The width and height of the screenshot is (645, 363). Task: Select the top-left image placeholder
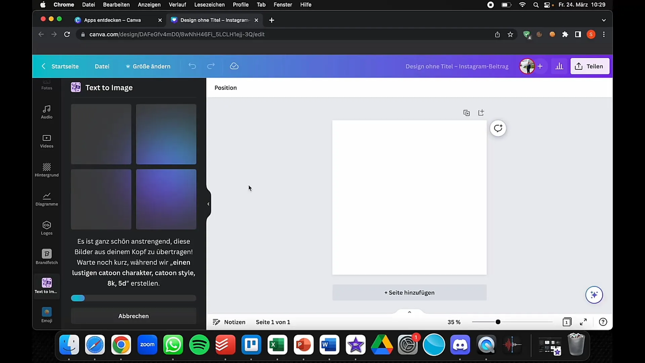click(101, 134)
